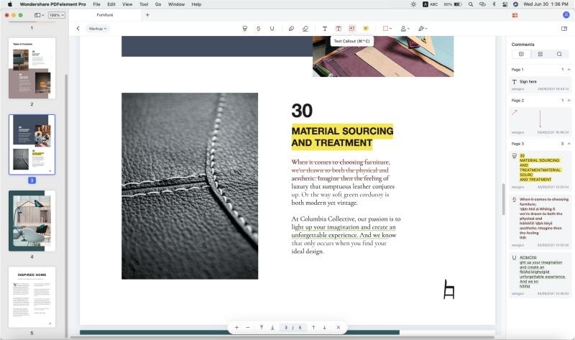
Task: Open the Tool menu
Action: click(x=144, y=4)
